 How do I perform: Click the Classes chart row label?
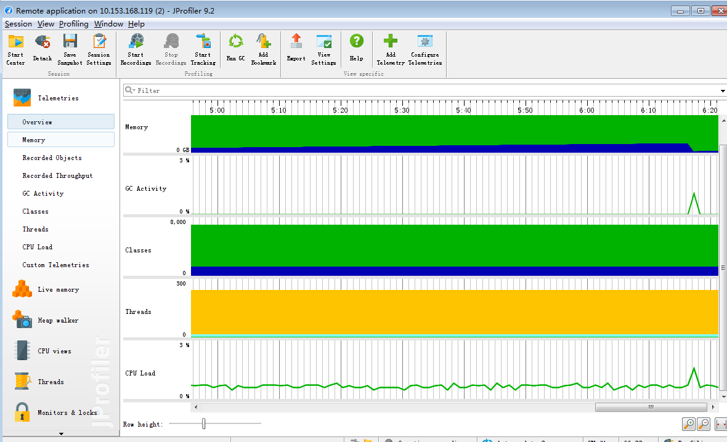[138, 250]
